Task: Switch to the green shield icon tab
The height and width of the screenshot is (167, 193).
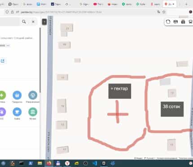Action: pos(127,4)
